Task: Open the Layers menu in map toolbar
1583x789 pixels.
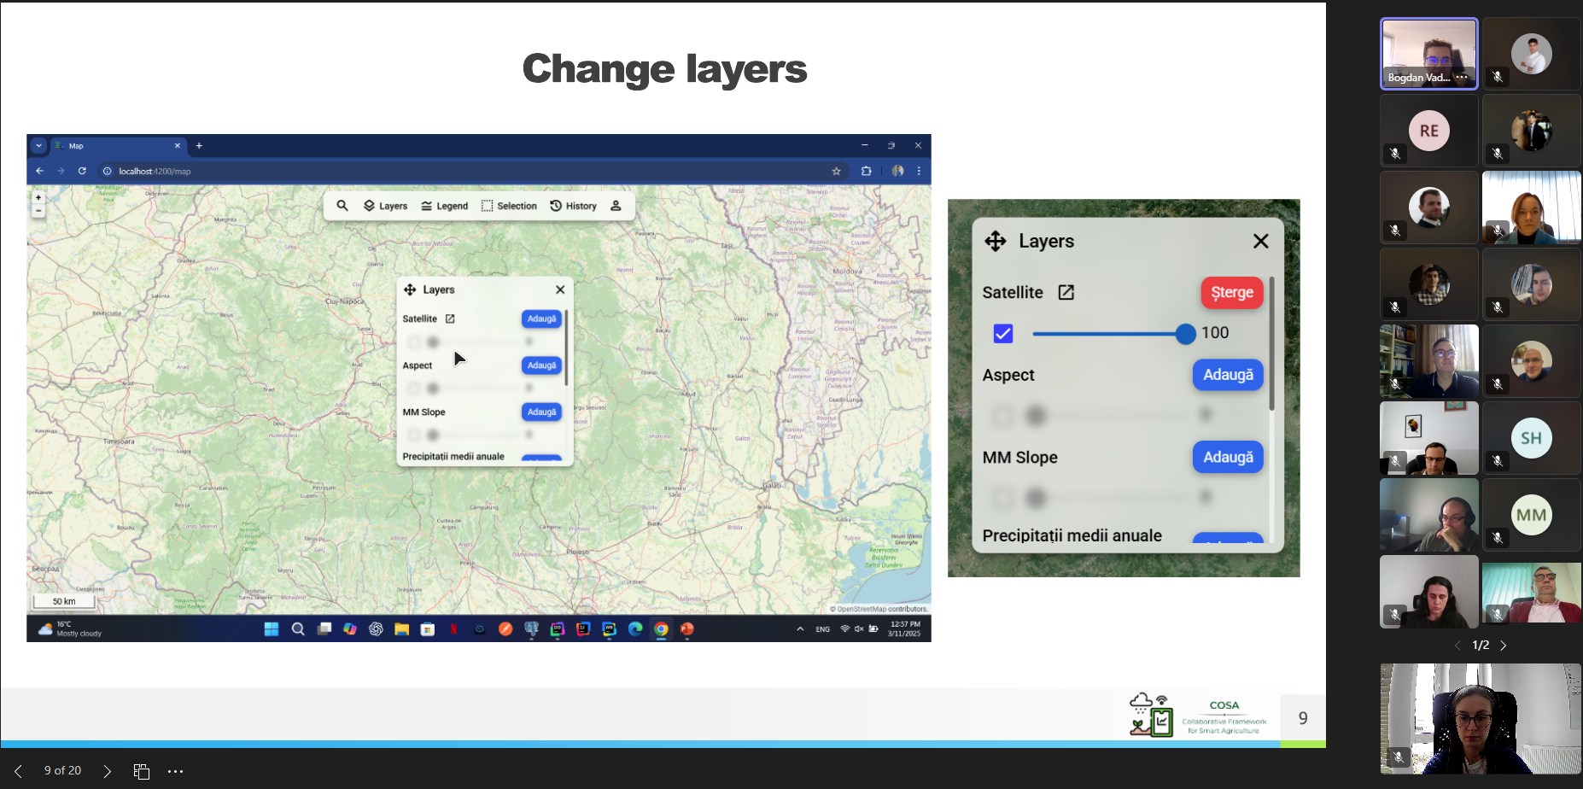Action: pyautogui.click(x=386, y=206)
